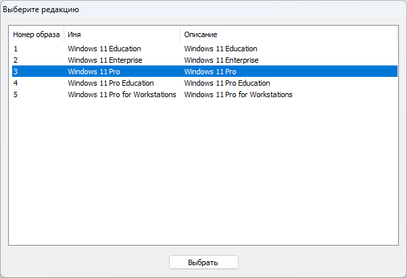The height and width of the screenshot is (278, 407).
Task: Select Windows 11 Pro Education in Имя column
Action: (111, 83)
